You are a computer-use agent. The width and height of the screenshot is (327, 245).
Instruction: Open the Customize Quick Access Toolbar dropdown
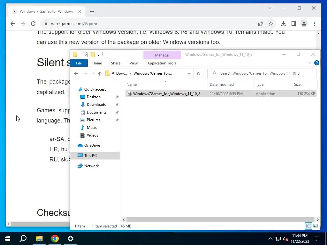(98, 55)
